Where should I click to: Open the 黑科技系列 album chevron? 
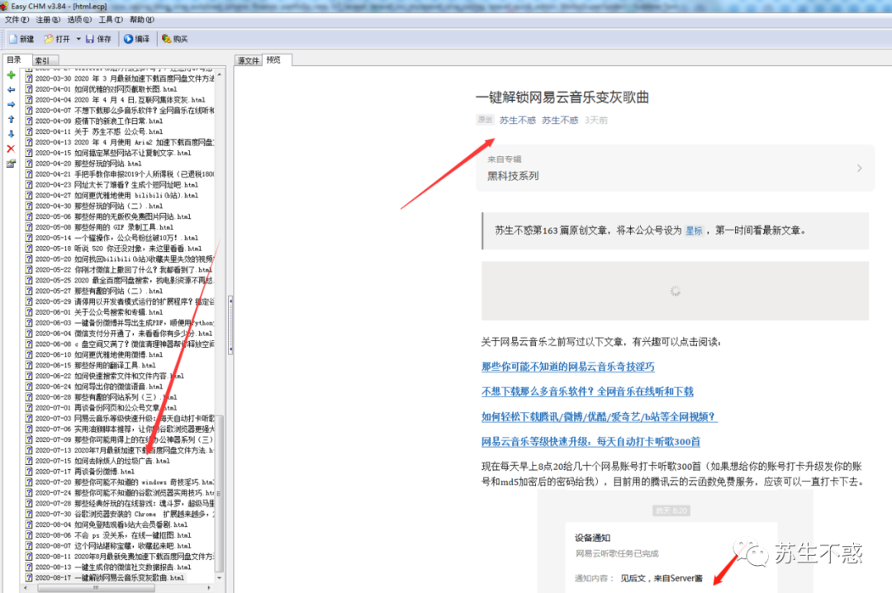click(860, 168)
